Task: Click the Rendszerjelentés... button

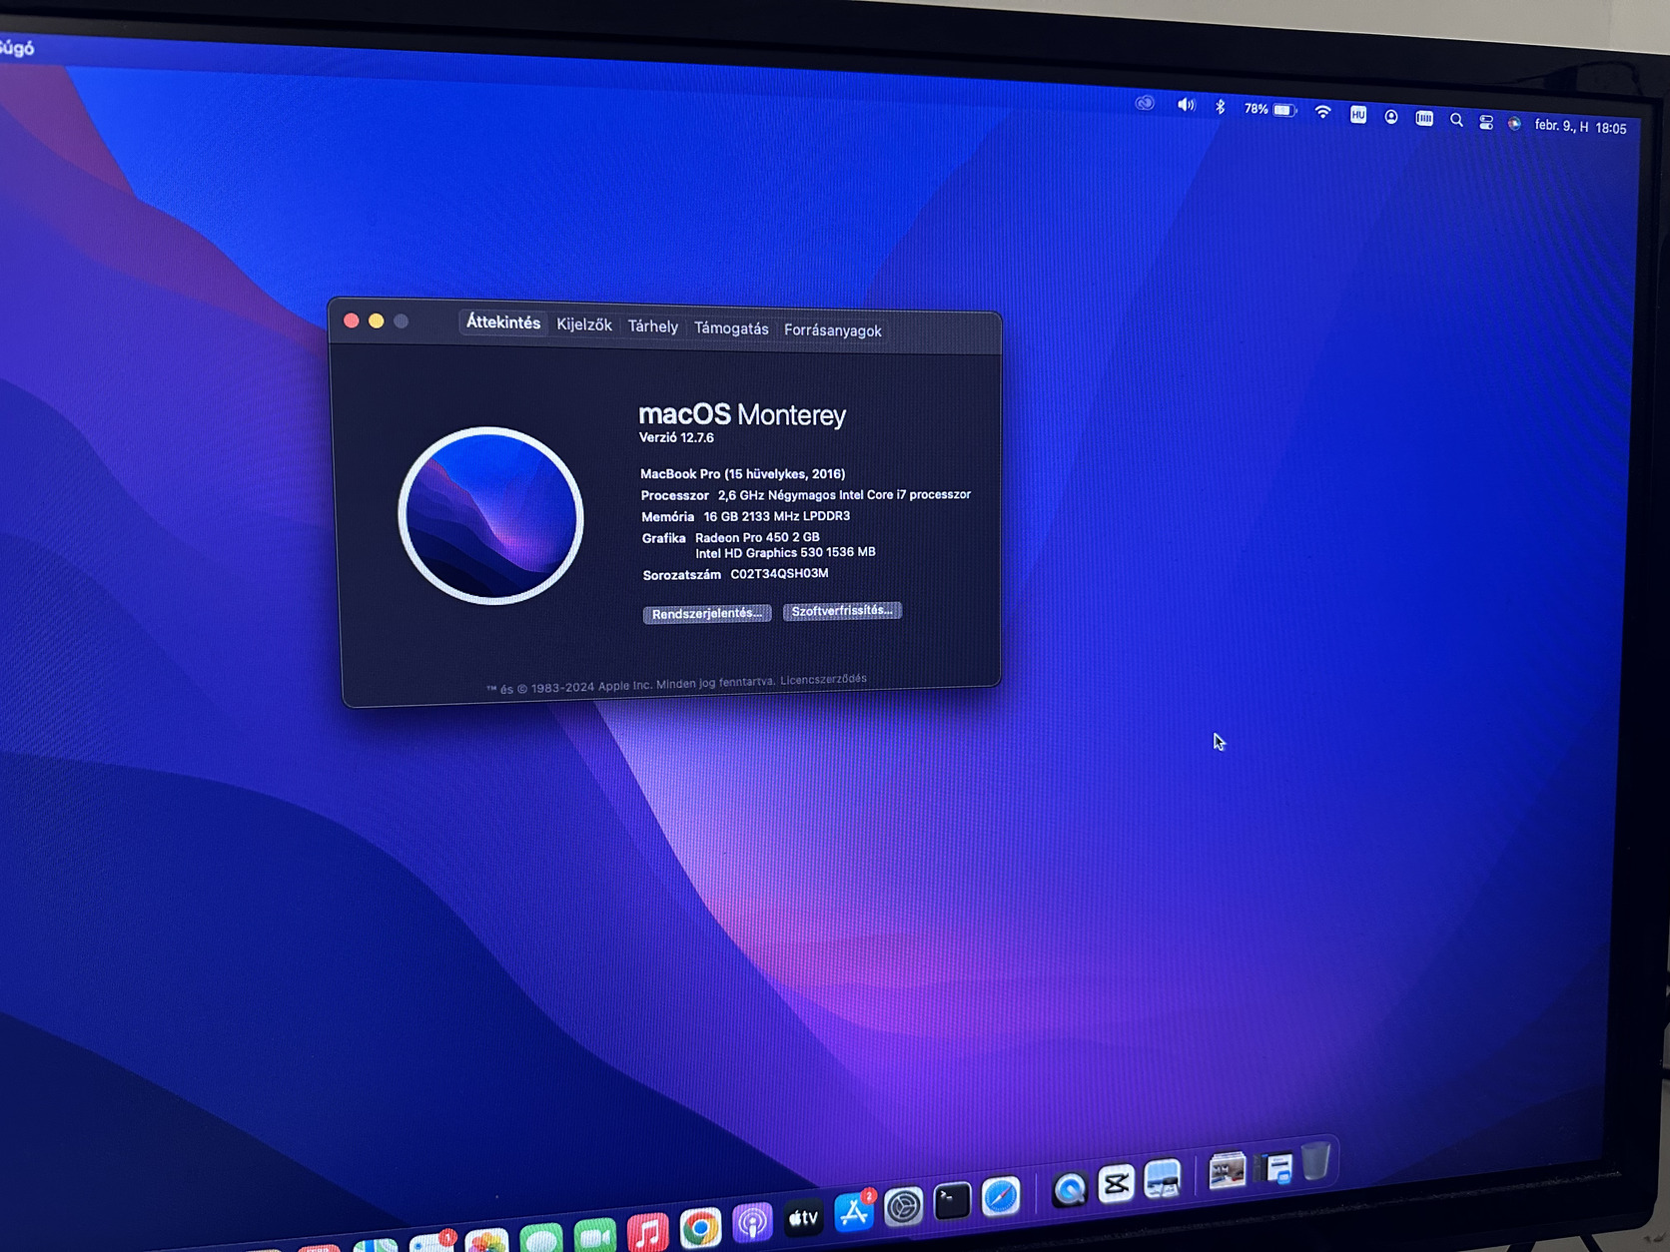Action: [707, 614]
